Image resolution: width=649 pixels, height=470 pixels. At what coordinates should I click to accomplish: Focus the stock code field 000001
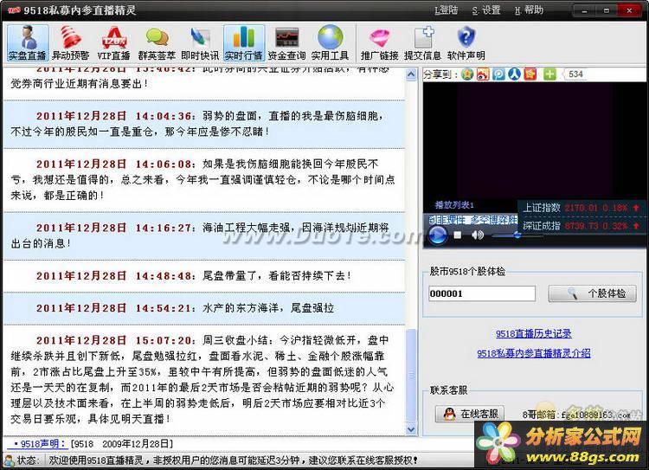(x=482, y=293)
